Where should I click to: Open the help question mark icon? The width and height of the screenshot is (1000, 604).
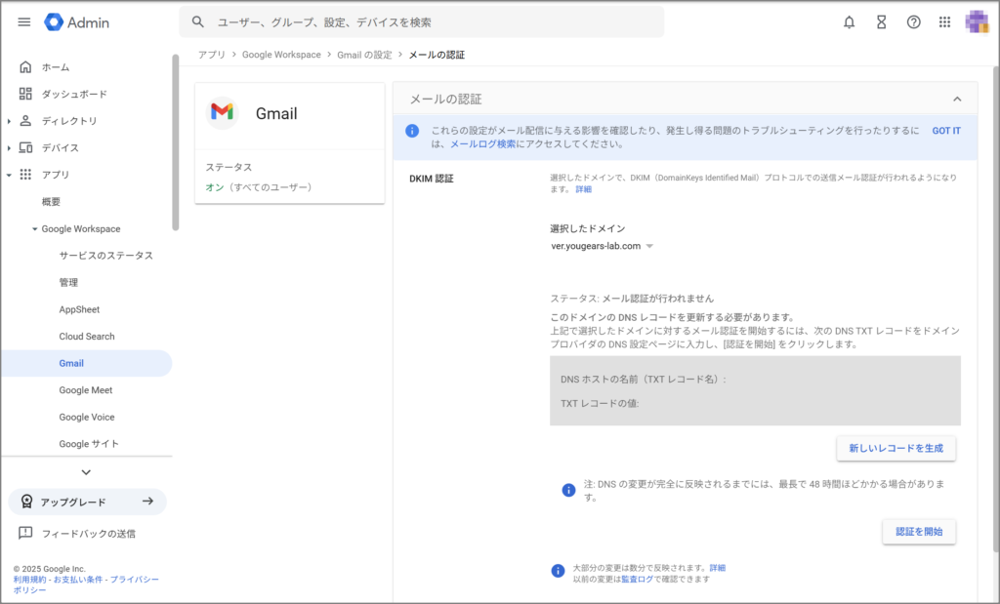(913, 22)
